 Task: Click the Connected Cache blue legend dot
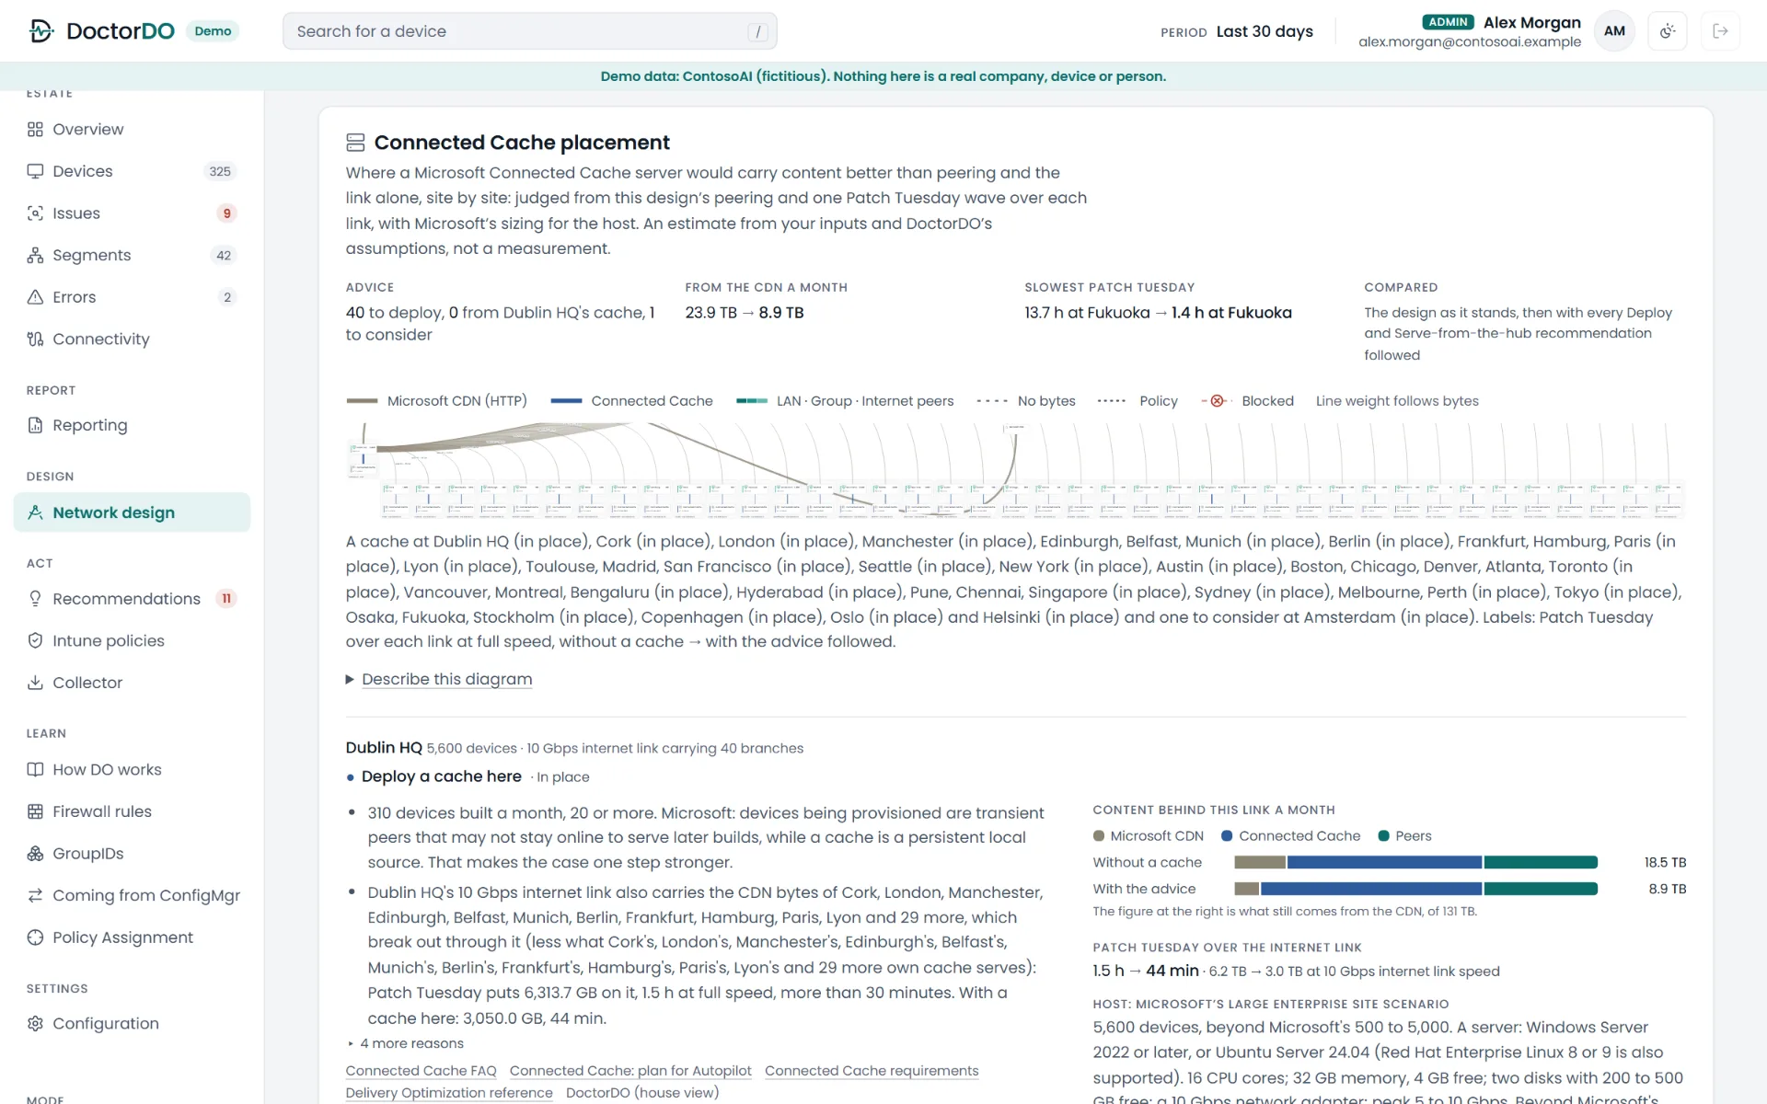tap(1227, 836)
